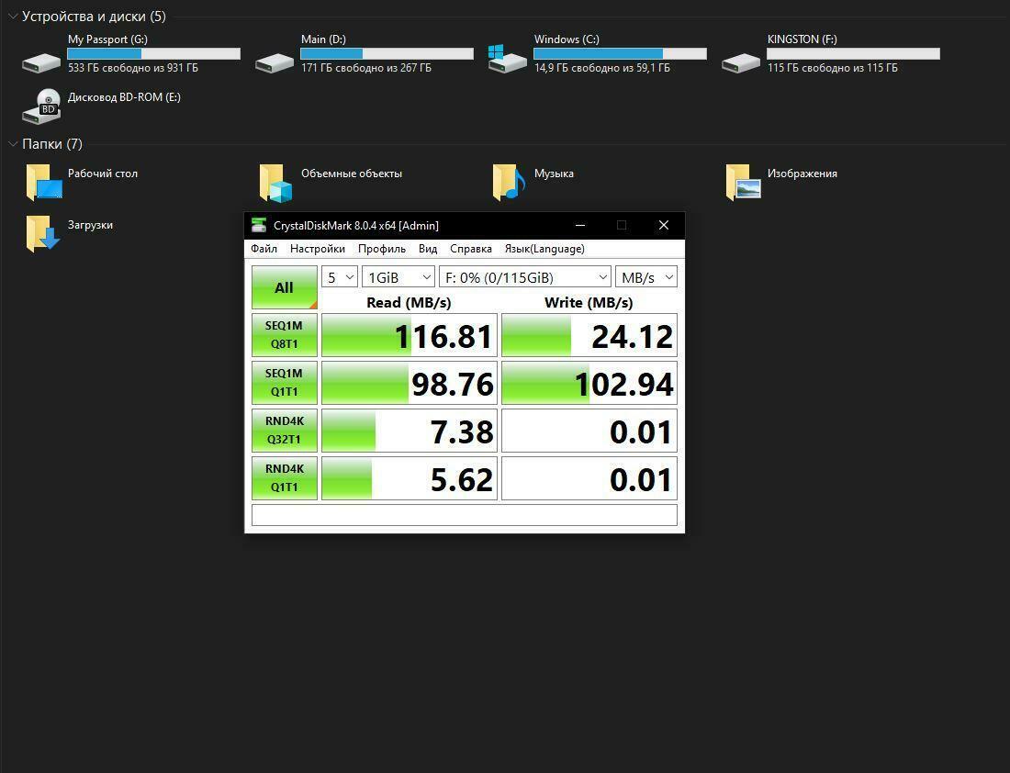1010x773 pixels.
Task: Open the Загрузки folder icon
Action: pyautogui.click(x=43, y=233)
